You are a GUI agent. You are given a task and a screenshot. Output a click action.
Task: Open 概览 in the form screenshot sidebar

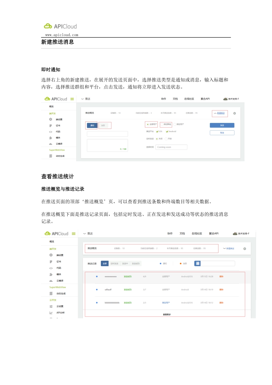52,107
